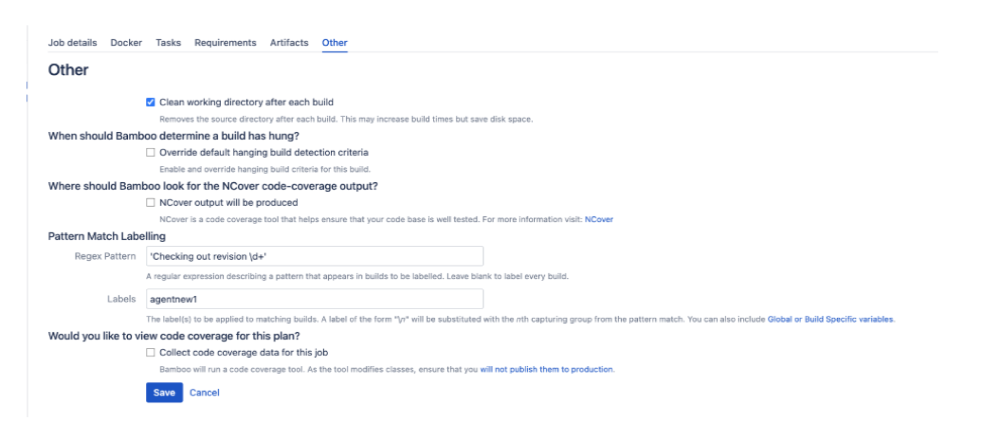The width and height of the screenshot is (982, 440).
Task: Enable Override default hanging build detection criteria
Action: 150,153
